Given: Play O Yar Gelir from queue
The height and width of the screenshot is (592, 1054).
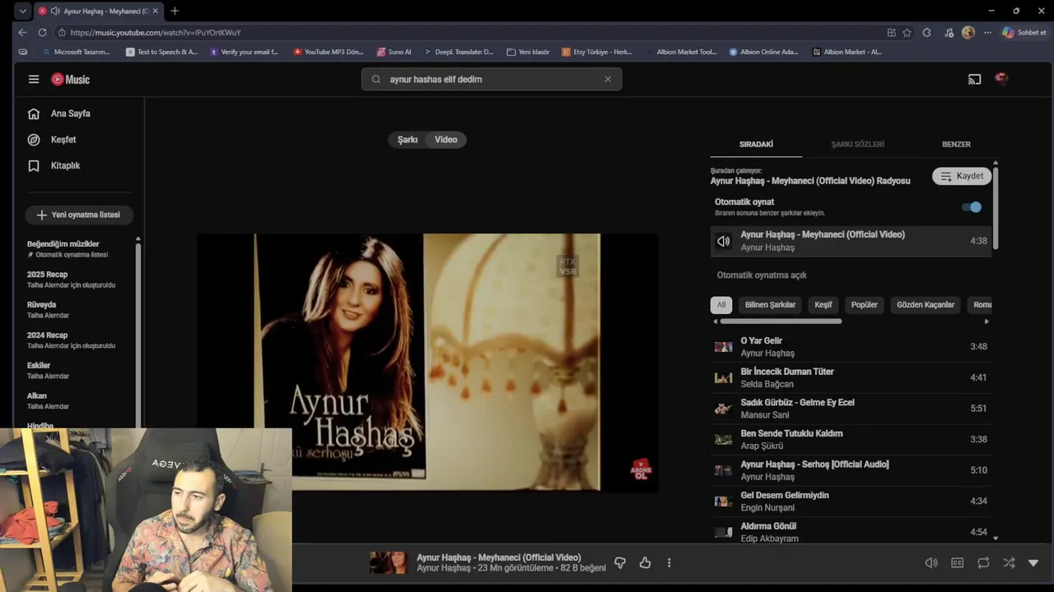Looking at the screenshot, I should coord(851,346).
